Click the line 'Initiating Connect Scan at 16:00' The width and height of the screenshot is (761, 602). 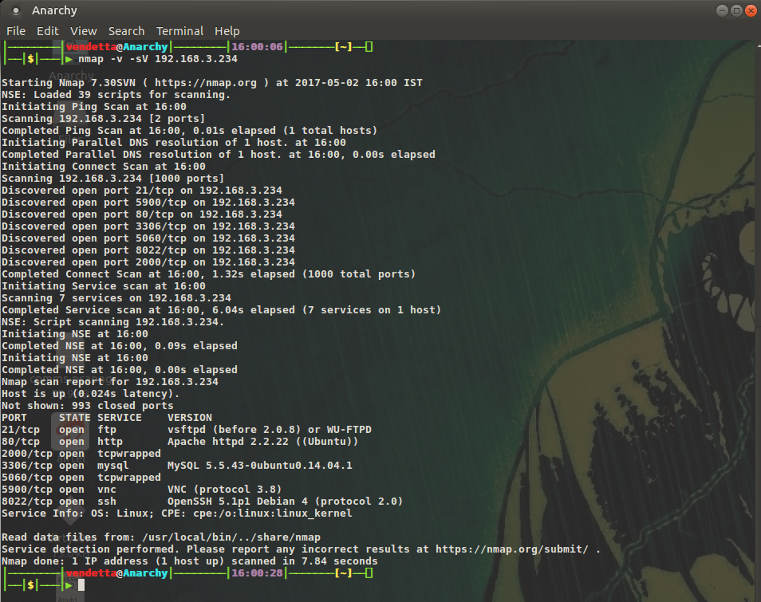pyautogui.click(x=104, y=167)
